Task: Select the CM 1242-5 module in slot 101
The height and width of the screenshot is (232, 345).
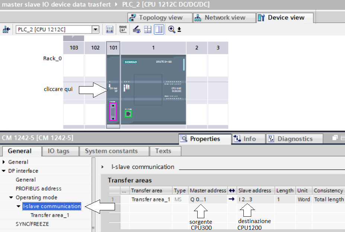Action: point(113,90)
